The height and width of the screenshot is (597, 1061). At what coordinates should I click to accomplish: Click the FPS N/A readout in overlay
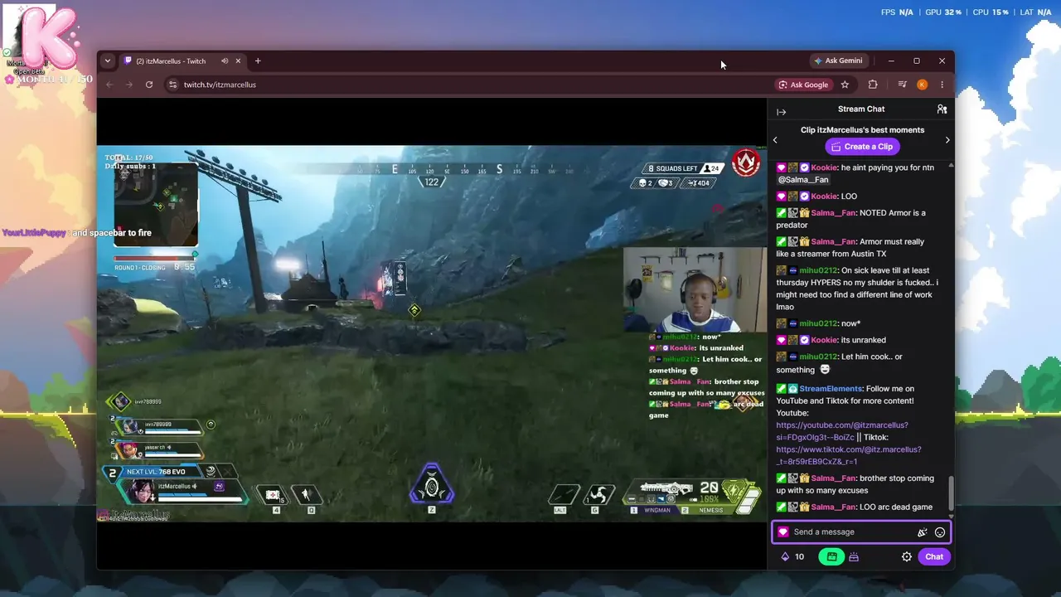click(897, 12)
